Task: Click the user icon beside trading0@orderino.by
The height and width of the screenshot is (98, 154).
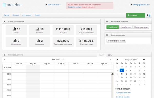Action: click(x=131, y=5)
